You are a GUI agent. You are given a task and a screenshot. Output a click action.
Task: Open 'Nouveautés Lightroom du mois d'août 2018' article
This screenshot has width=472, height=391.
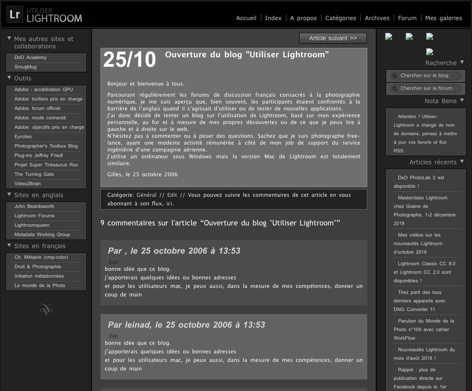click(425, 354)
